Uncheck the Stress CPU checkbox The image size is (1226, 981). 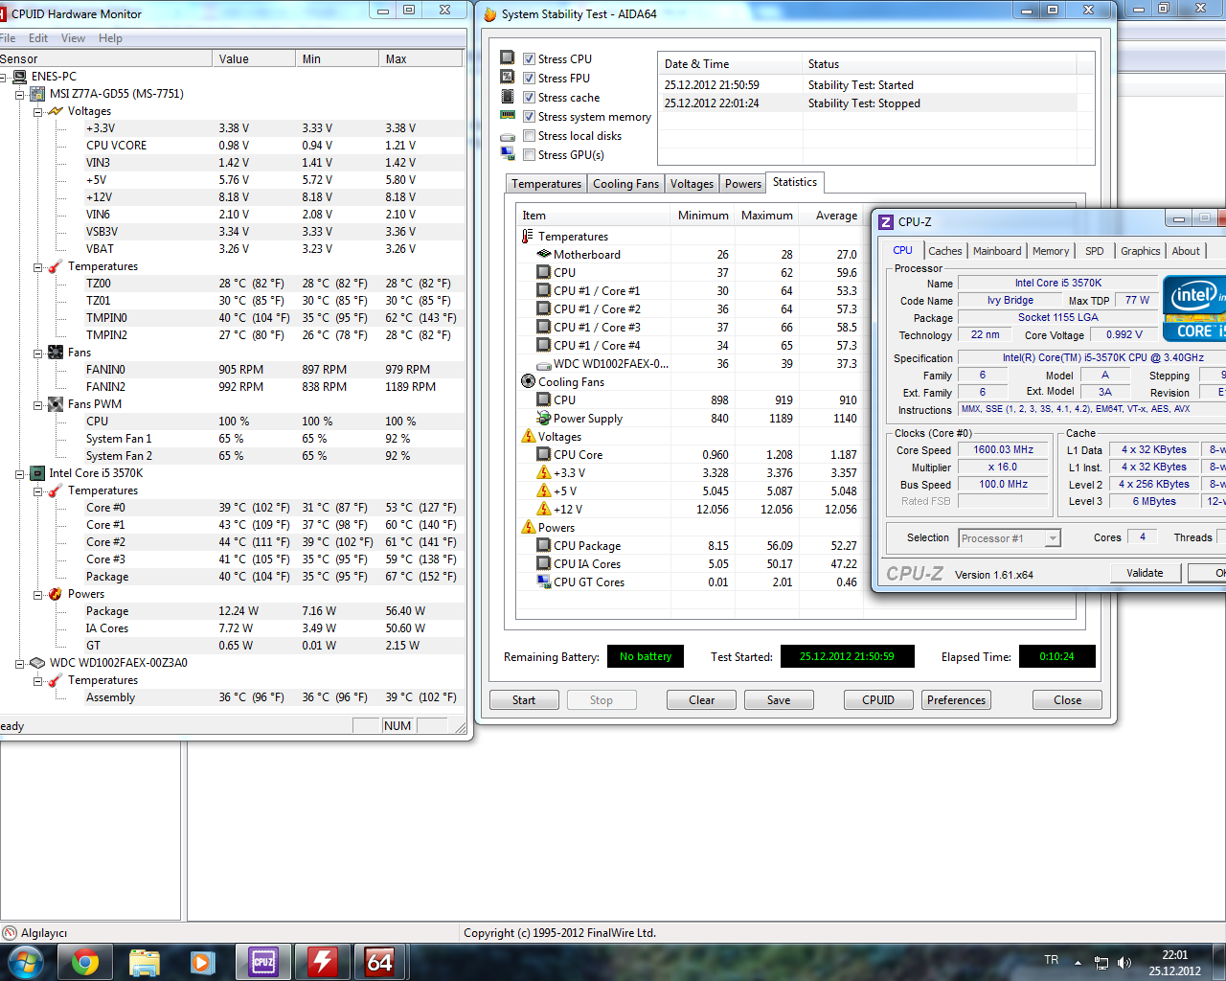(529, 58)
